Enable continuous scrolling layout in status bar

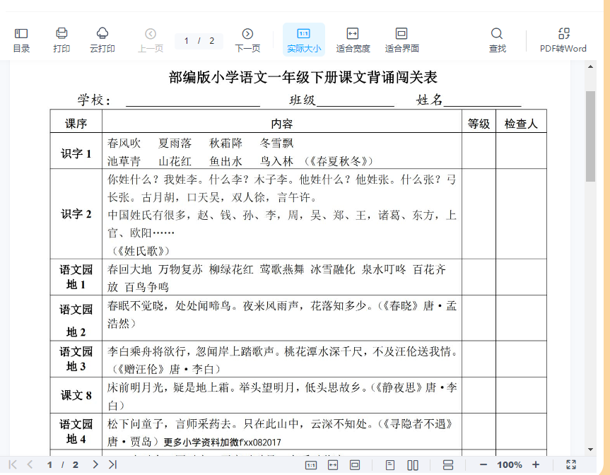[448, 464]
